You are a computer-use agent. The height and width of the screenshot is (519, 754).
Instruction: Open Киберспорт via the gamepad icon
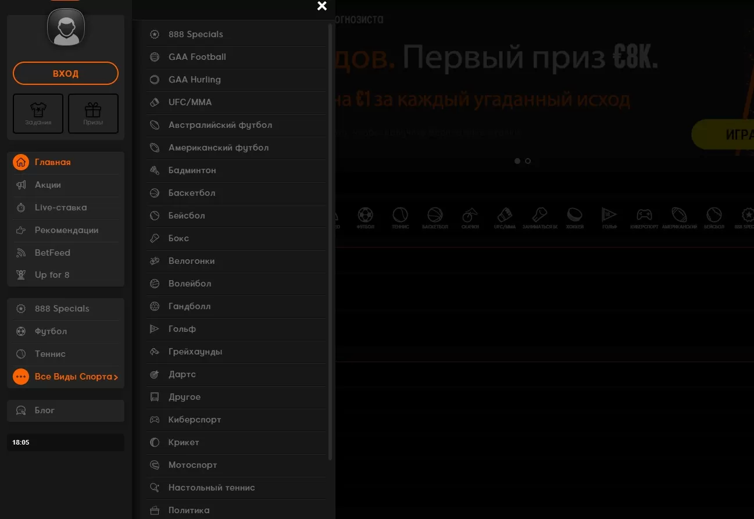644,215
